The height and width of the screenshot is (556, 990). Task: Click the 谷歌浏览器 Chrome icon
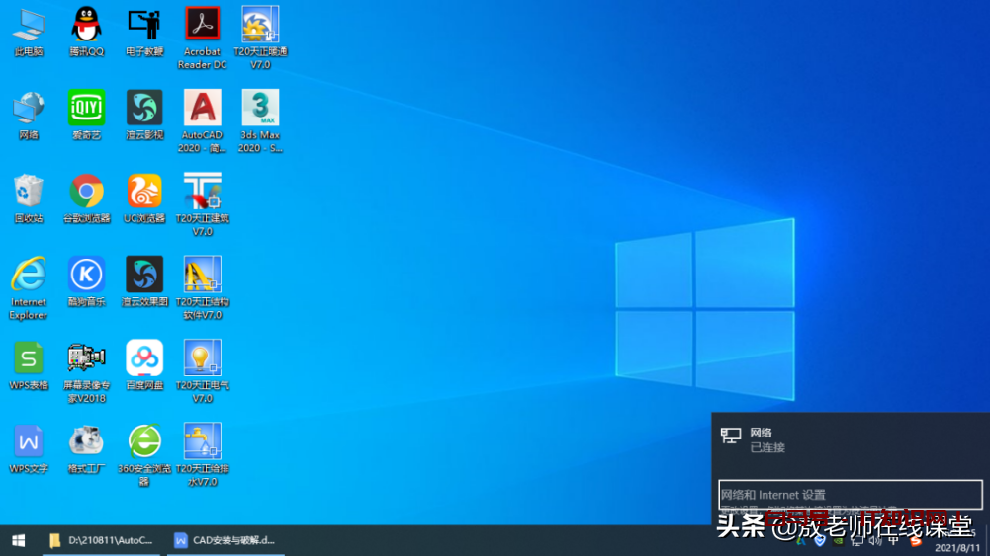click(x=86, y=192)
